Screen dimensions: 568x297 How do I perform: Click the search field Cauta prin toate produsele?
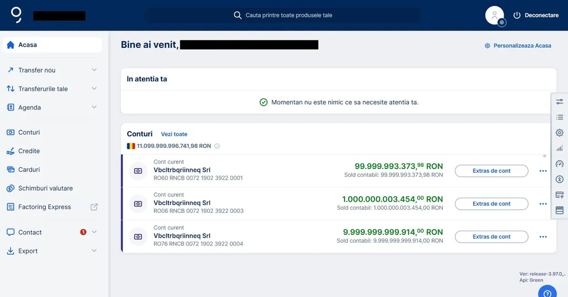click(288, 16)
